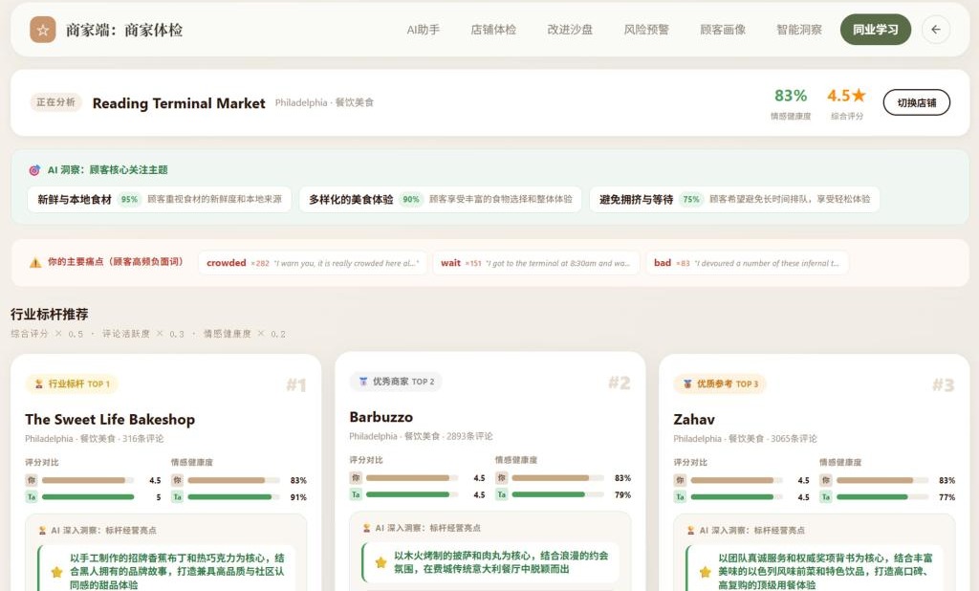Click the orange star logo icon
The image size is (979, 591).
[42, 30]
